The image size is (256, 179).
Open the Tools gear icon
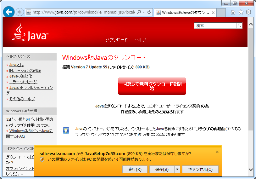coord(248,12)
